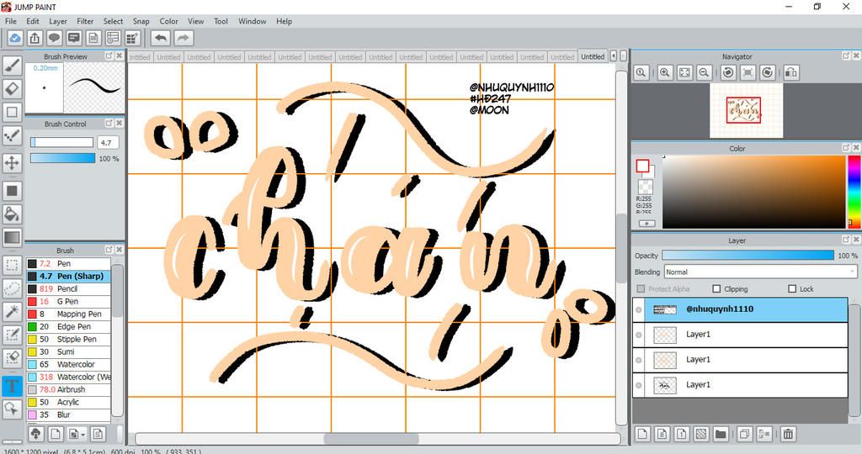Switch to the active Untitled tab

click(593, 56)
